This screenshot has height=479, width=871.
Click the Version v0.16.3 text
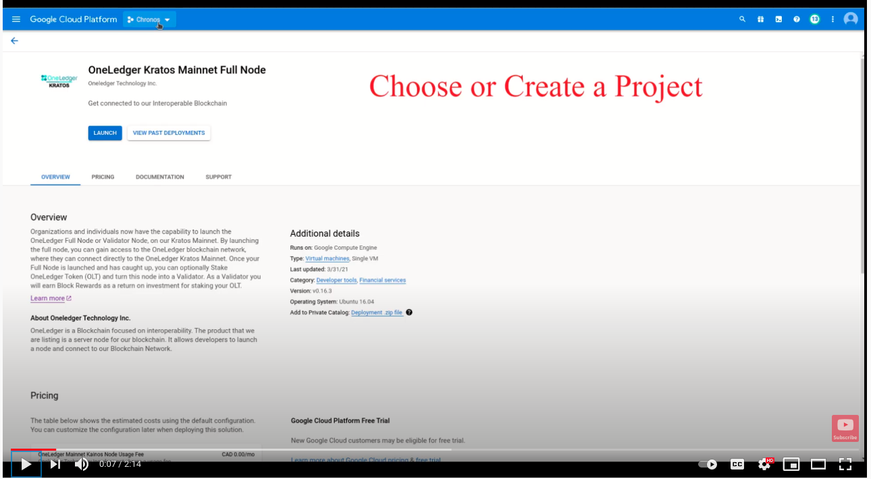(310, 291)
